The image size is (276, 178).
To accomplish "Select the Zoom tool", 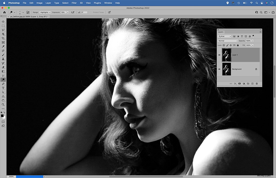I will click(x=3, y=104).
